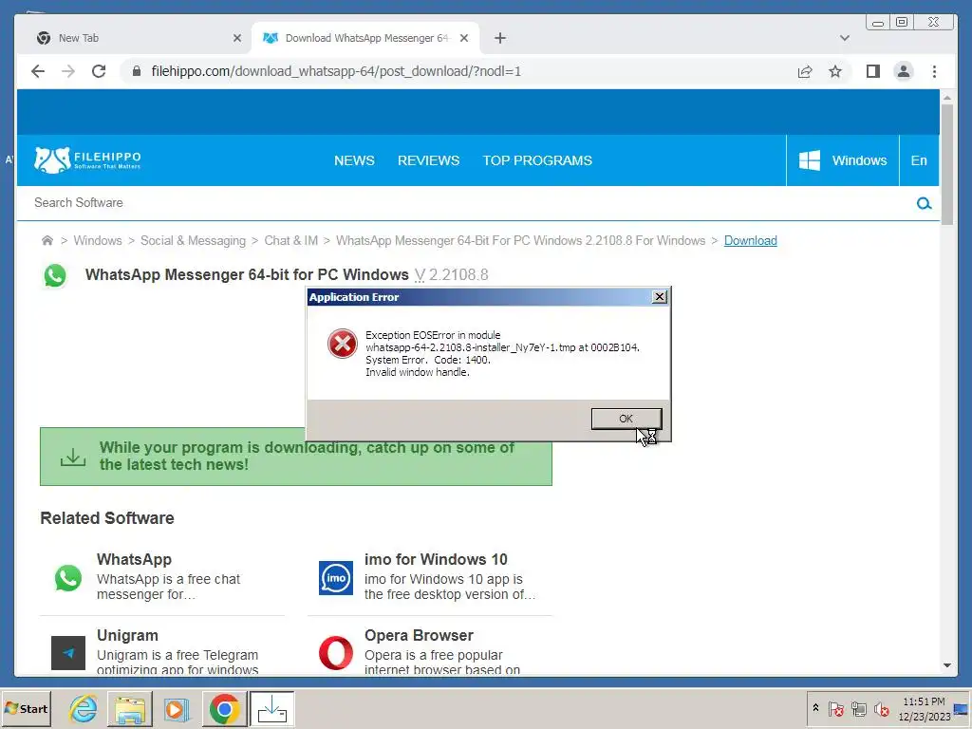This screenshot has height=729, width=972.
Task: Show hidden tray icons arrow
Action: 815,708
